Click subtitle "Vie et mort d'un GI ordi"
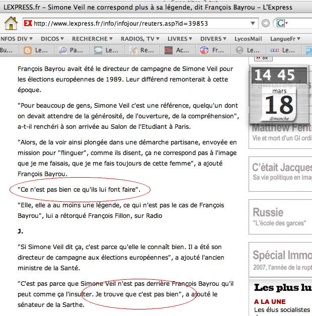This screenshot has width=312, height=316. pyautogui.click(x=282, y=138)
